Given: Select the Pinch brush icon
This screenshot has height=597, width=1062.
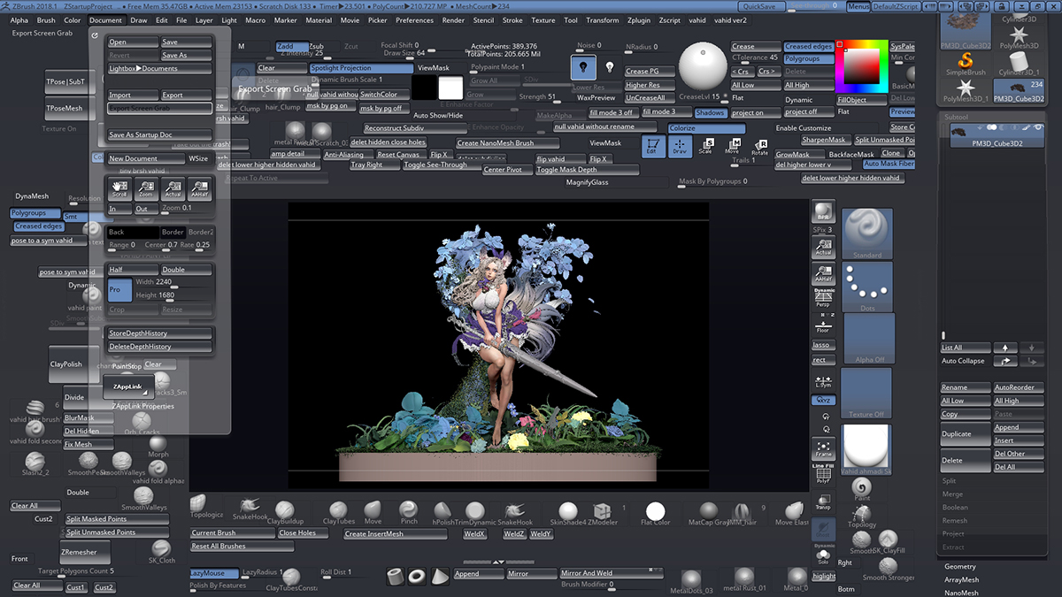Looking at the screenshot, I should tap(408, 512).
